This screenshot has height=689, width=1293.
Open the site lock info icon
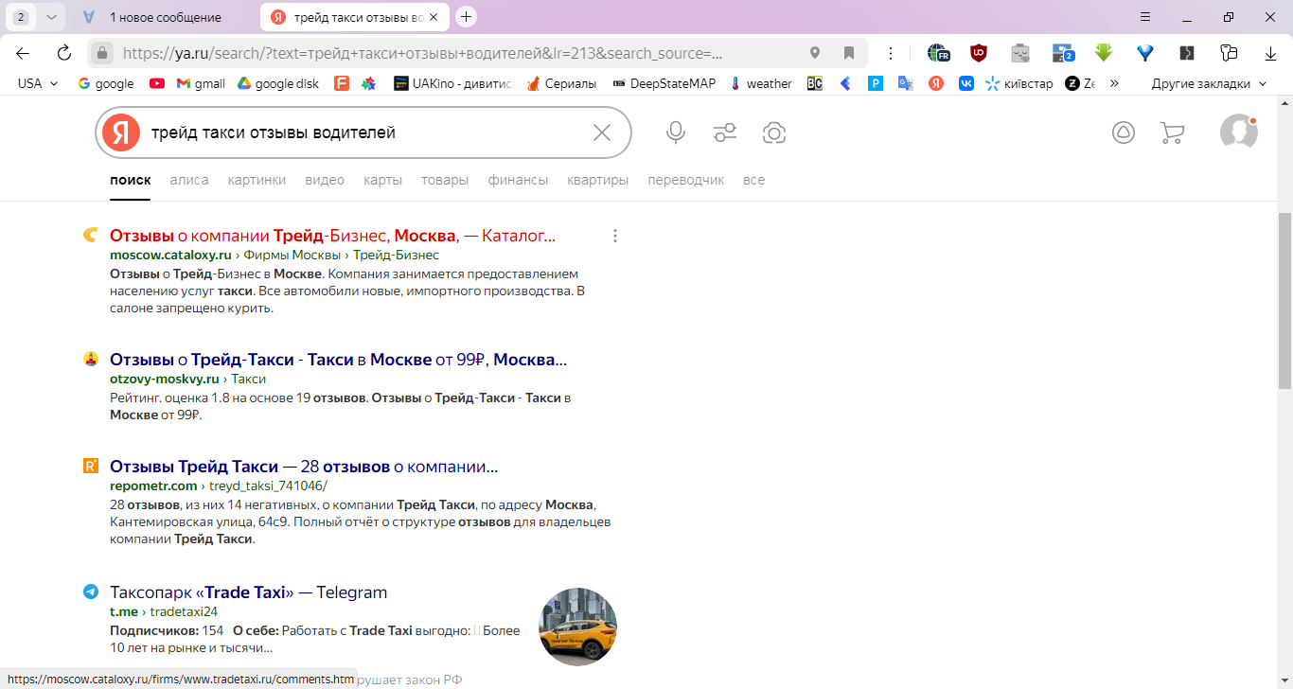(x=102, y=53)
